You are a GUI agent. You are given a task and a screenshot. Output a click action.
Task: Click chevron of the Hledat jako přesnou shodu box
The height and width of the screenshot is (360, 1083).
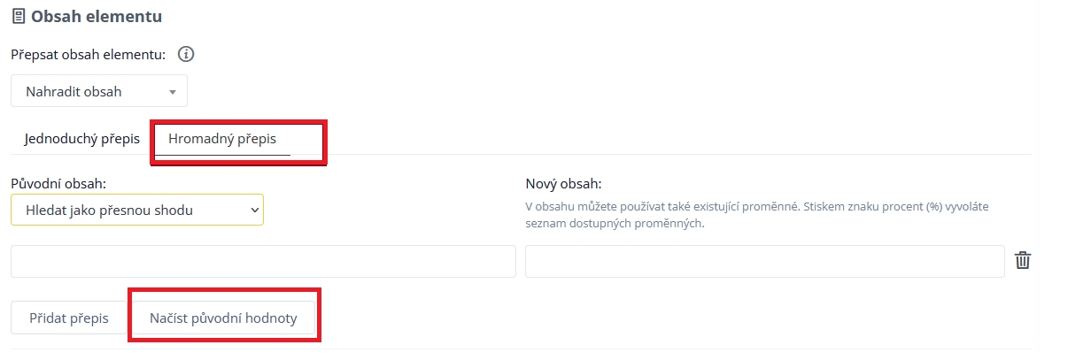pyautogui.click(x=255, y=210)
